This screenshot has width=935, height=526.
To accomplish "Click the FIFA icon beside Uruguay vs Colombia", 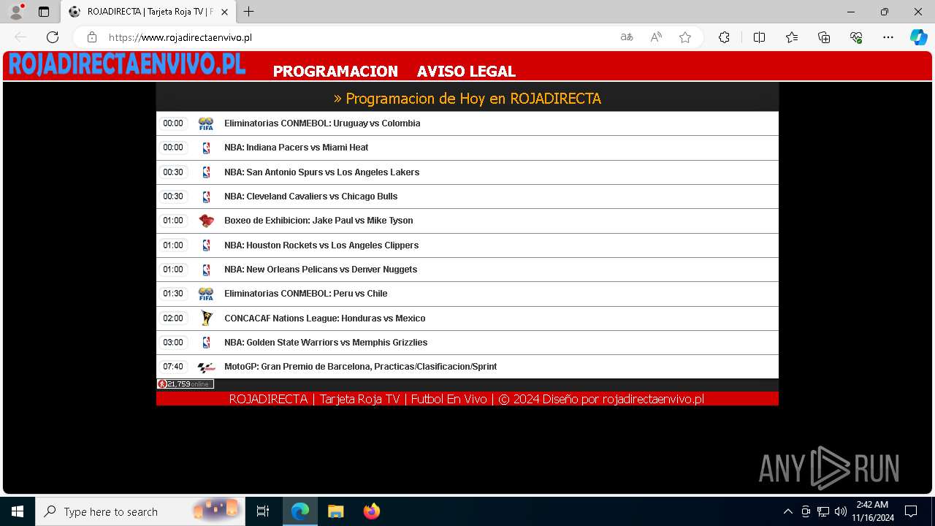I will tap(206, 123).
